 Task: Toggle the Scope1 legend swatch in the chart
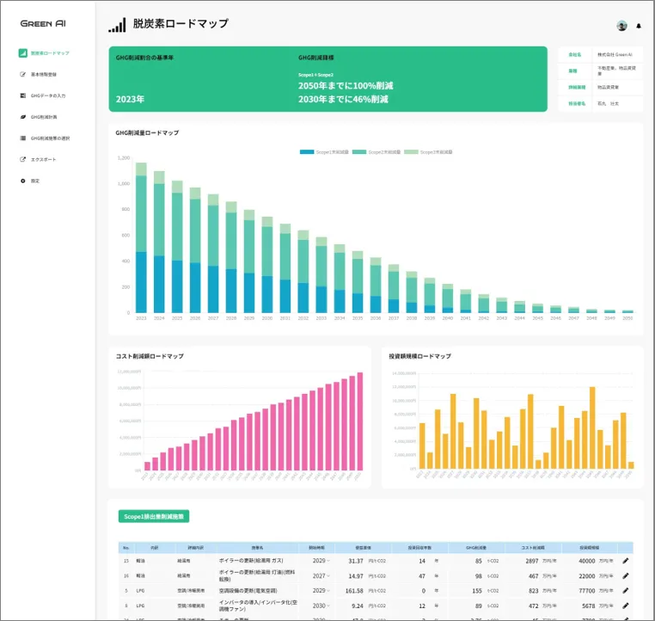coord(307,152)
